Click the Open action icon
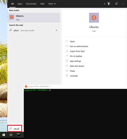The image size is (127, 139). point(67,41)
